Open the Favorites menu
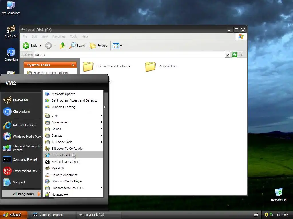 [59, 36]
